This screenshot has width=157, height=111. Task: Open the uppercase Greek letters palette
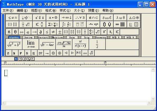point(134,18)
